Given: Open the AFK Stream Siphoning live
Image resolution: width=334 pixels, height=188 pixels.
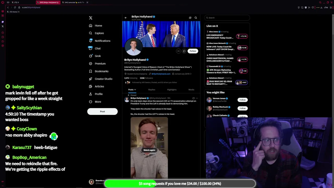Looking at the screenshot, I should [x=227, y=70].
